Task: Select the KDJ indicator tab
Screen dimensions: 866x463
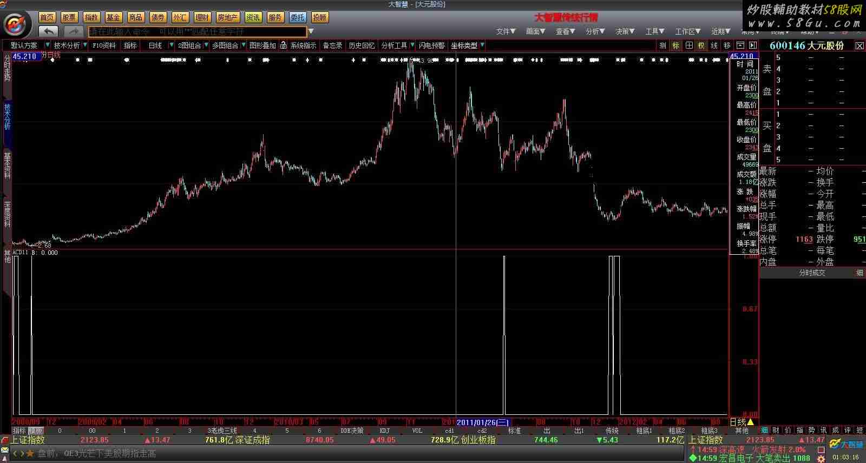Action: 385,431
